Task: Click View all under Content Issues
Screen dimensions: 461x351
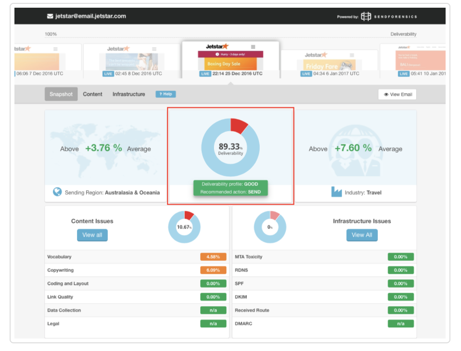Action: [x=92, y=235]
